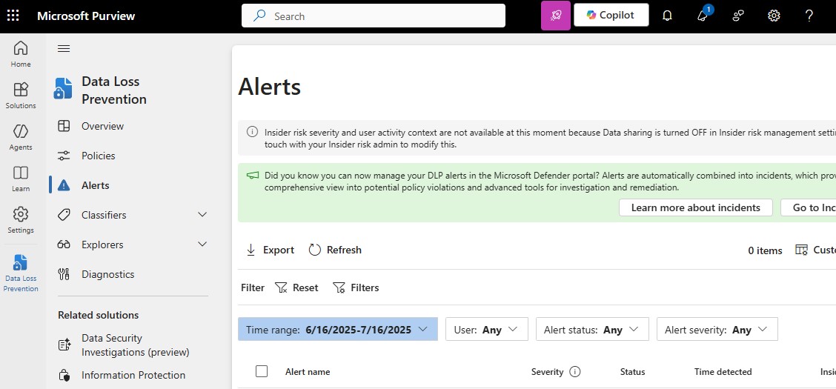Export the alerts list
The image size is (836, 389).
[x=270, y=250]
